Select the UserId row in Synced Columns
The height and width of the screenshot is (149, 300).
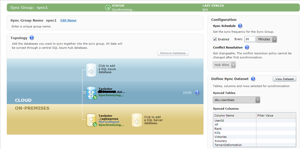[235, 121]
